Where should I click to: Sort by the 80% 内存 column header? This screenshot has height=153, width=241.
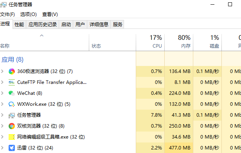click(179, 43)
